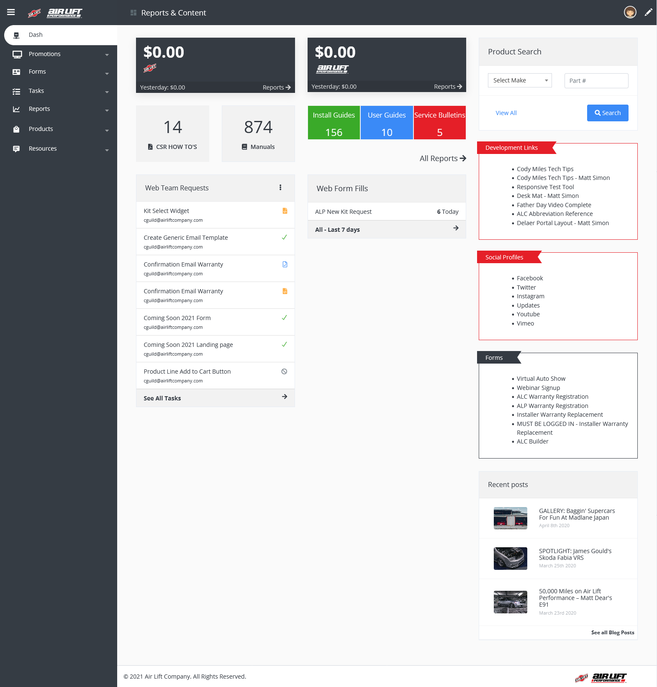Open Supercars gallery post thumbnail
657x687 pixels.
point(511,518)
